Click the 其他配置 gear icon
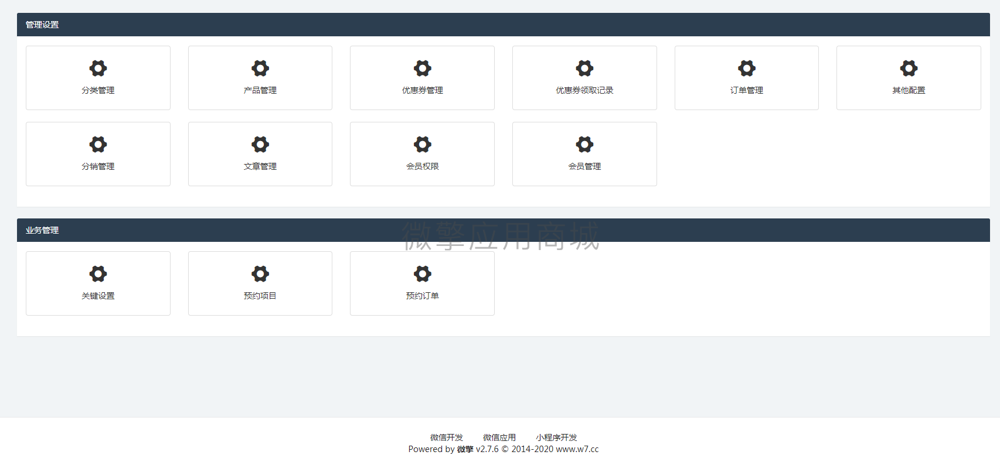The width and height of the screenshot is (1000, 472). (x=909, y=69)
